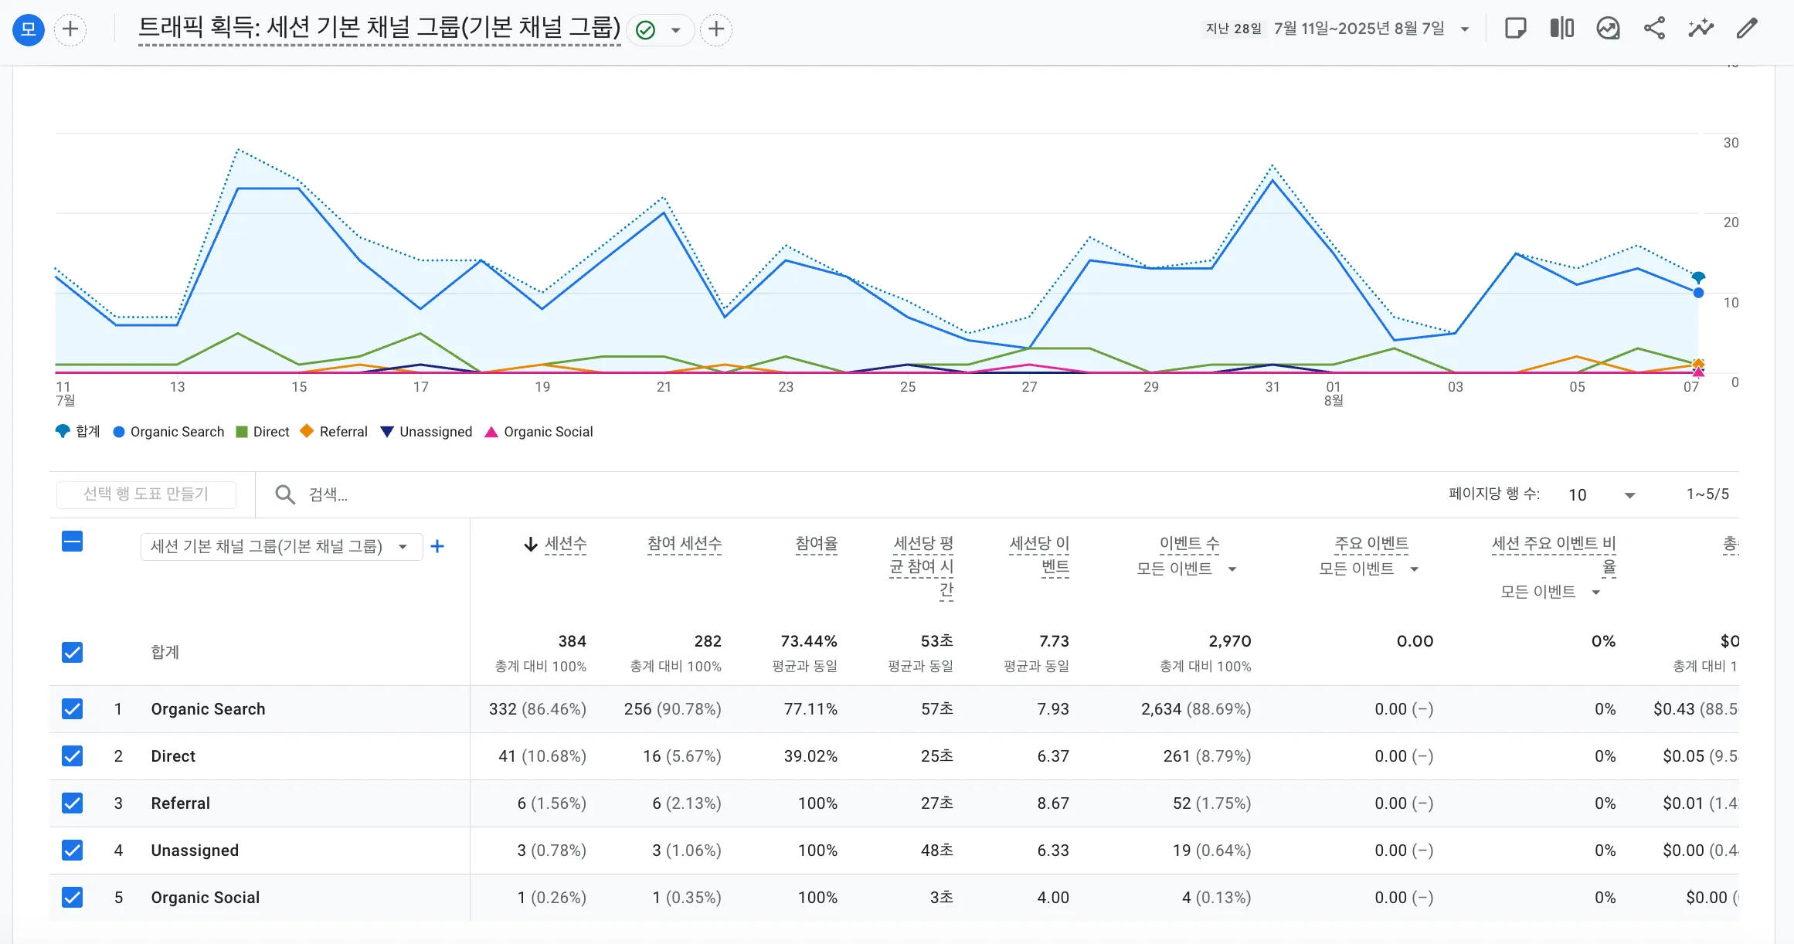
Task: Click the Referral row label
Action: tap(180, 803)
